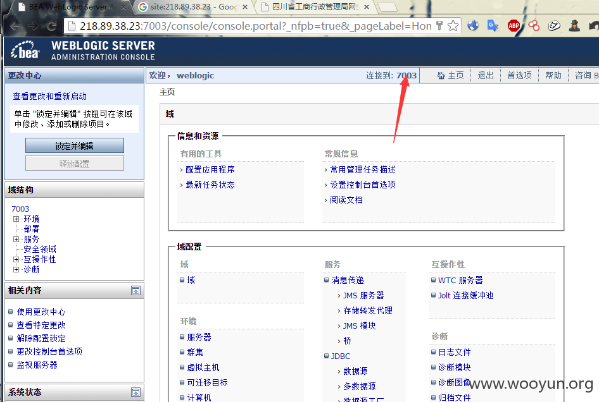Expand the 诊断 tree node
599x402 pixels.
[x=16, y=269]
